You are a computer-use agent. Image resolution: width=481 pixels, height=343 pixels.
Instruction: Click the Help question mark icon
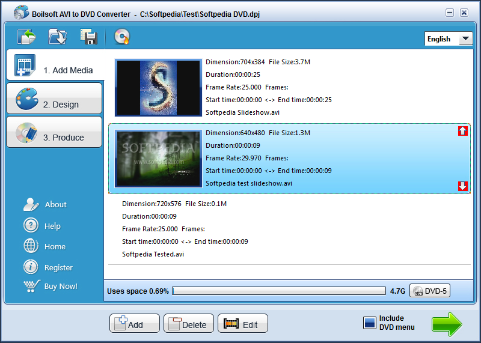(x=31, y=225)
